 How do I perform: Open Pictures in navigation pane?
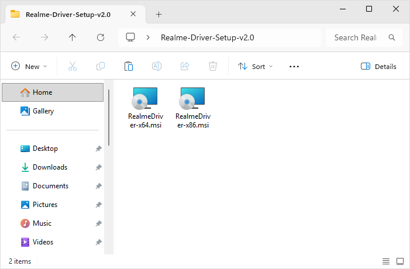pos(53,205)
